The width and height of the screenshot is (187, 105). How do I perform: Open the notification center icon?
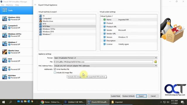click(x=182, y=102)
